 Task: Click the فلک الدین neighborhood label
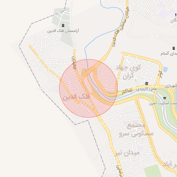coord(76,97)
